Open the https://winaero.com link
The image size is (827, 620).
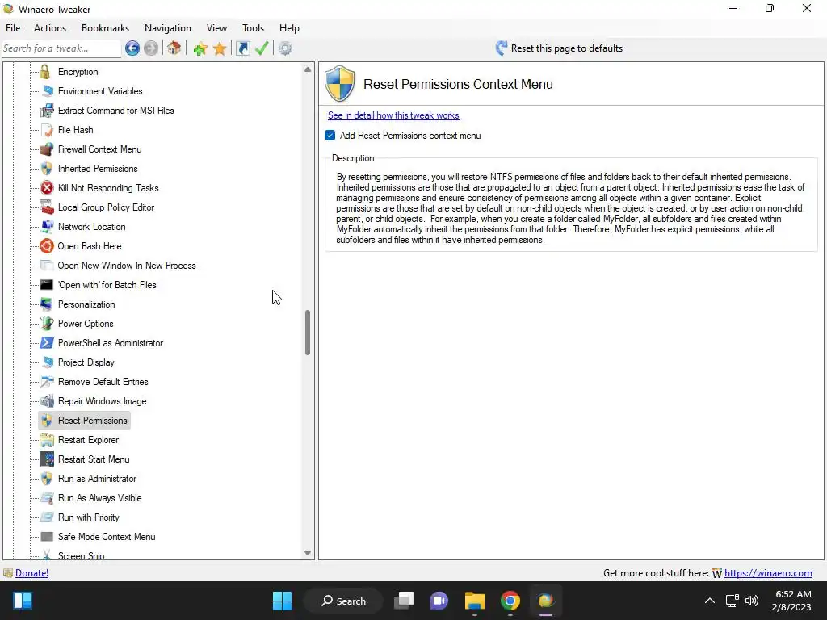click(x=768, y=573)
